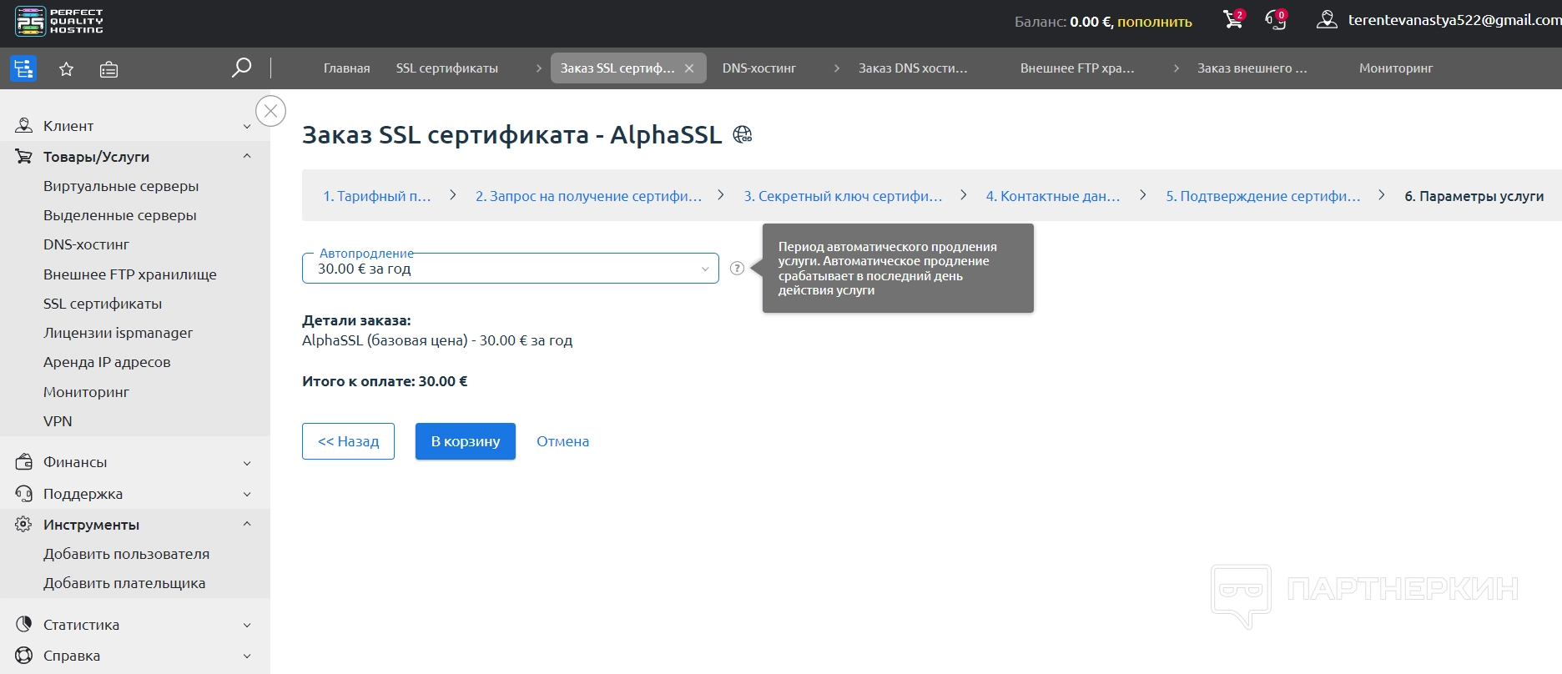Switch to the DNS-хостинг tab
The width and height of the screenshot is (1562, 674).
(x=758, y=68)
